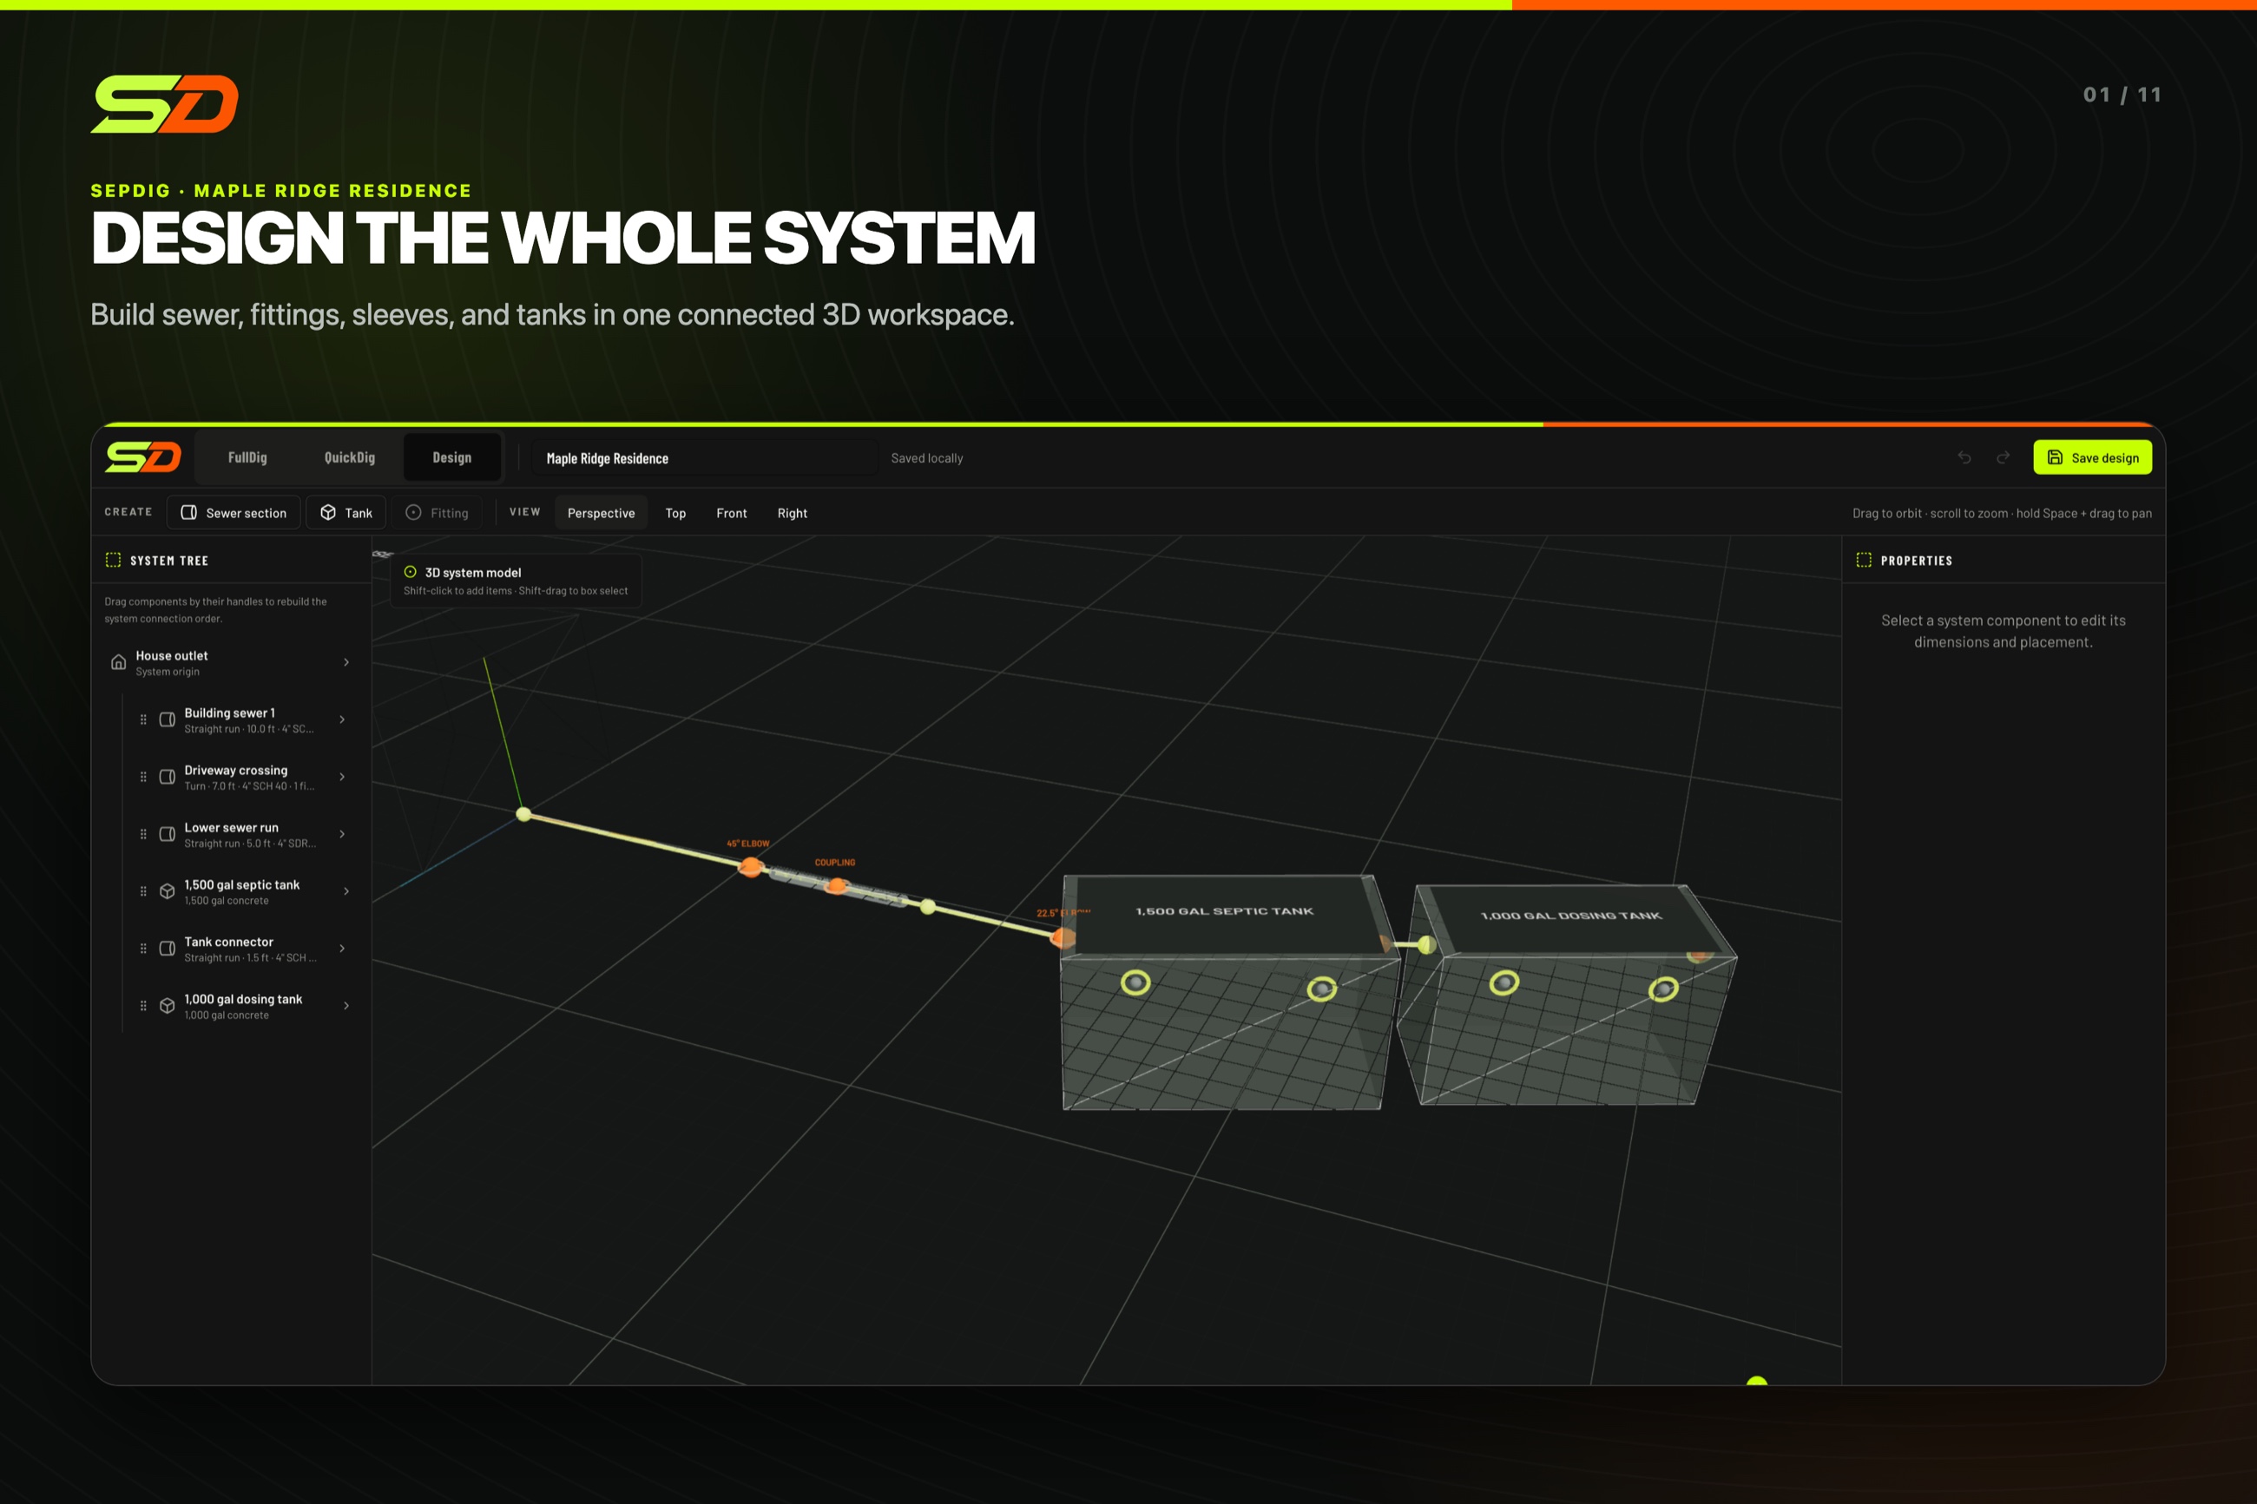Expand the Driveway crossing chevron
Image resolution: width=2257 pixels, height=1504 pixels.
342,777
